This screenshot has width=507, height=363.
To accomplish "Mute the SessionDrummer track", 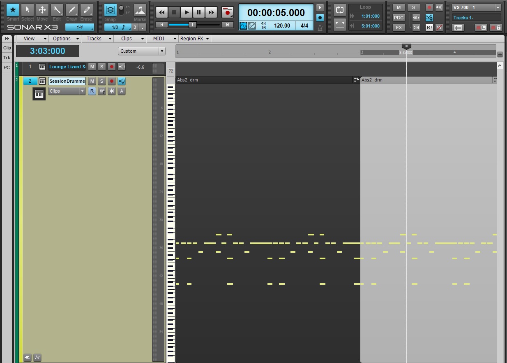I will point(92,81).
